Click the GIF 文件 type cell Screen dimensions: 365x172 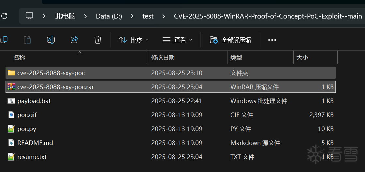click(241, 115)
